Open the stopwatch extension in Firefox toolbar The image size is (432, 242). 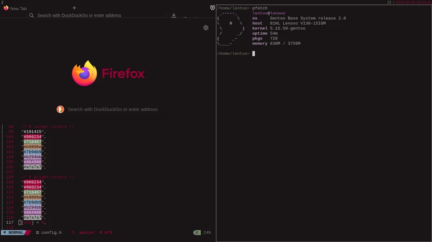pyautogui.click(x=212, y=8)
